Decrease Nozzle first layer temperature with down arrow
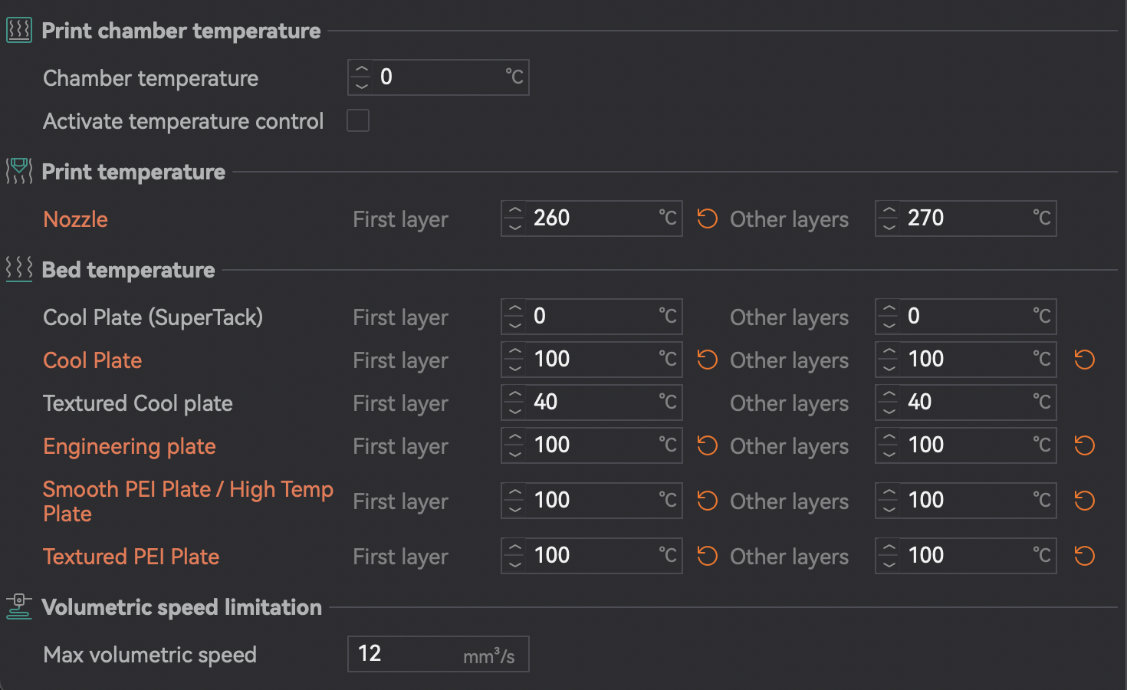This screenshot has height=690, width=1127. coord(515,226)
